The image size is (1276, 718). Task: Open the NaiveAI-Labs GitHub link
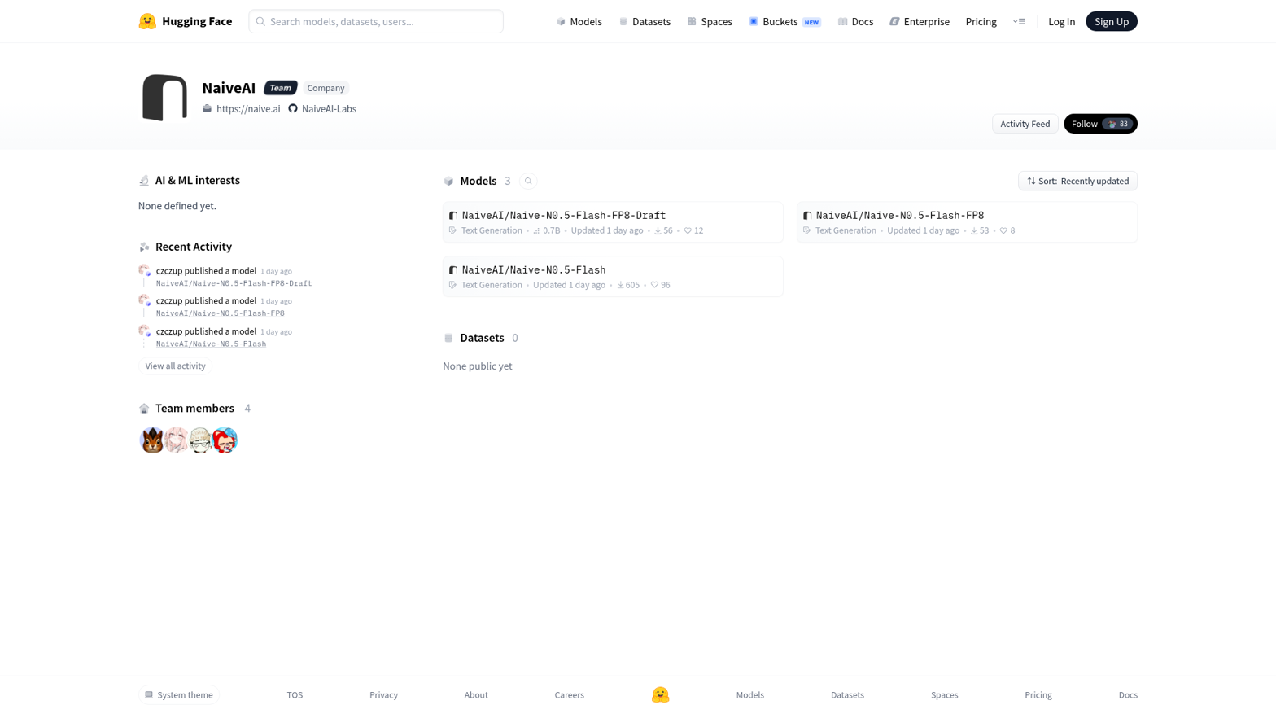pyautogui.click(x=322, y=108)
